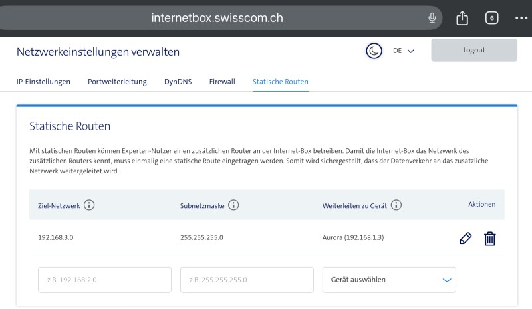The width and height of the screenshot is (532, 309).
Task: Switch to Portweiterleitung tab
Action: click(x=117, y=82)
